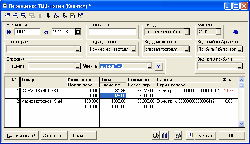The height and width of the screenshot is (144, 250).
Task: Click the Сформировать! button
Action: coord(21,135)
